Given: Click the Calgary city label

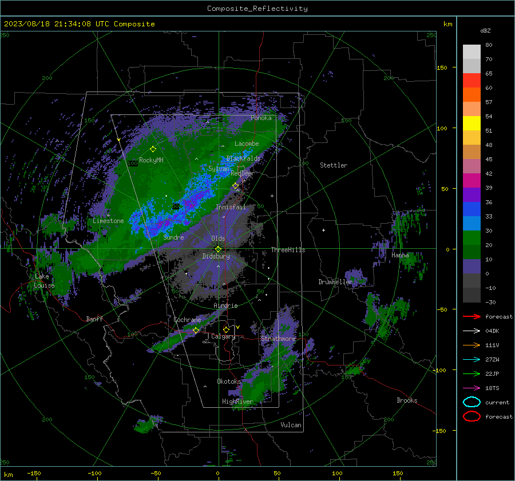Looking at the screenshot, I should [x=223, y=336].
